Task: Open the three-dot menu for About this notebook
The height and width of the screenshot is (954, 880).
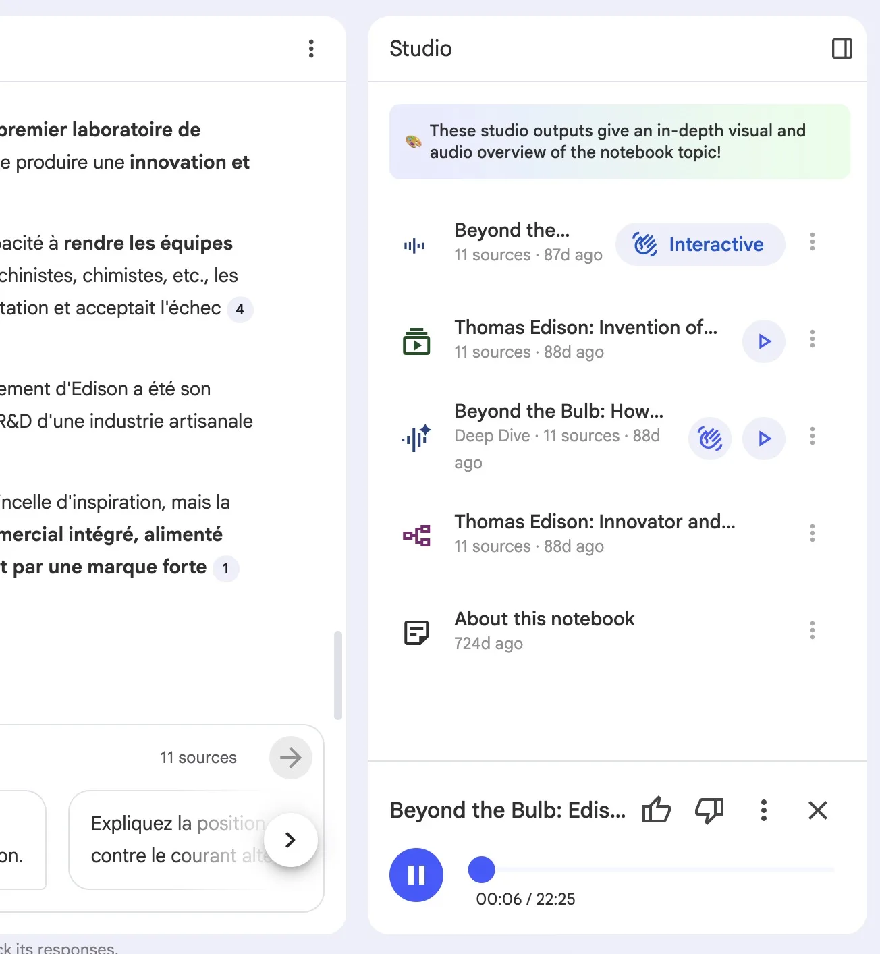Action: coord(813,630)
